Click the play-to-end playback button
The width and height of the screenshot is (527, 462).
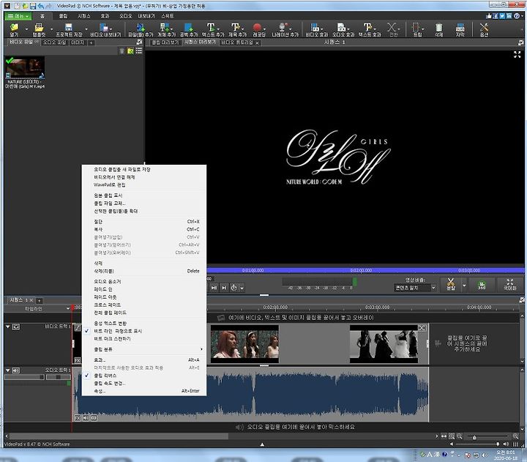224,288
